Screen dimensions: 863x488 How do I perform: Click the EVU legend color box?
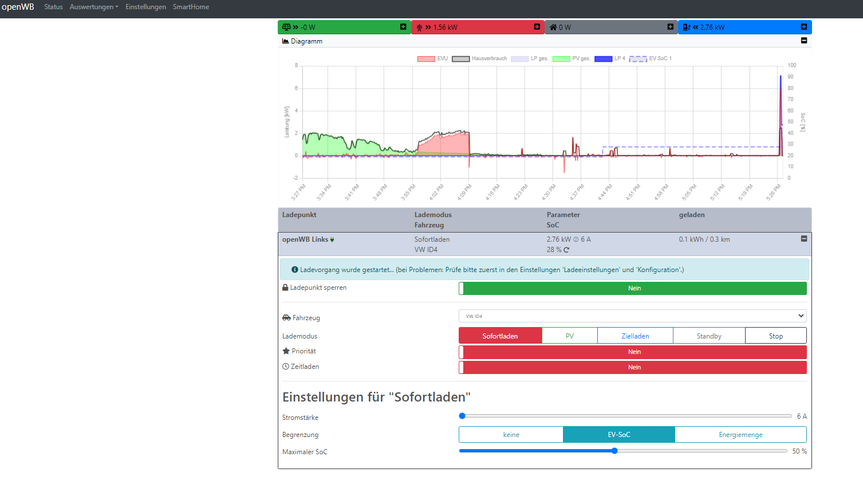426,58
